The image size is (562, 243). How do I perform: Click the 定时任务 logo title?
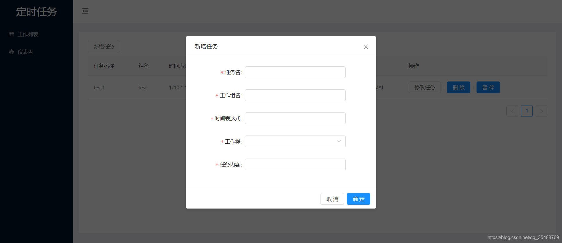pos(36,12)
